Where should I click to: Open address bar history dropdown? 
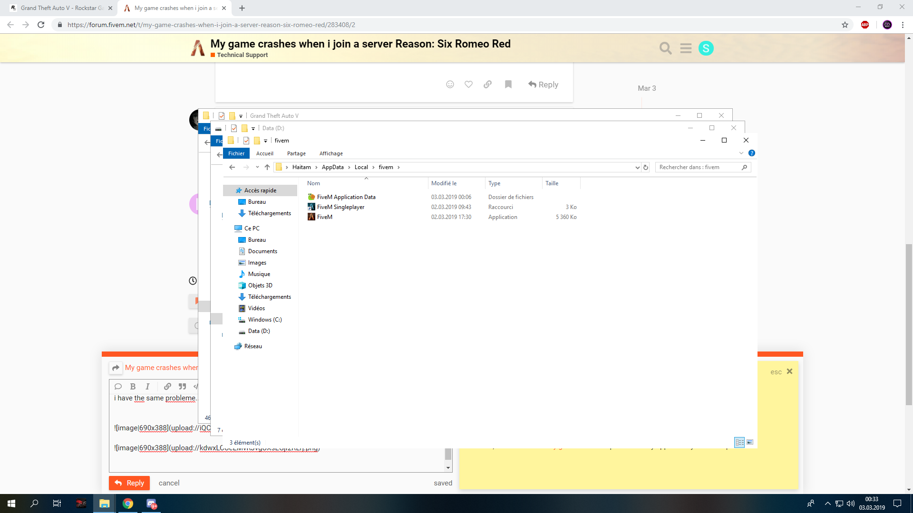pyautogui.click(x=637, y=167)
